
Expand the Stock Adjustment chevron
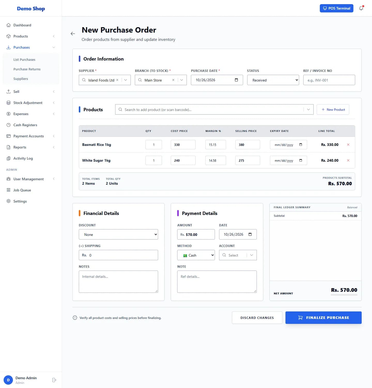(54, 103)
